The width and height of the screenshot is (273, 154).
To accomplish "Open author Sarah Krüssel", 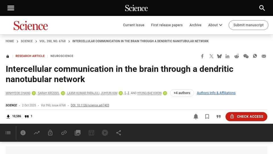I will 49,93.
